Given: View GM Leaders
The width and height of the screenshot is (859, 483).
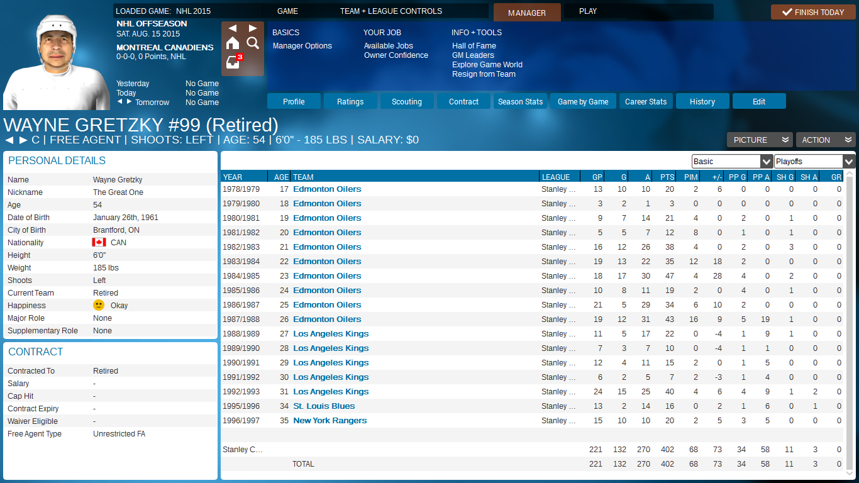Looking at the screenshot, I should tap(473, 55).
